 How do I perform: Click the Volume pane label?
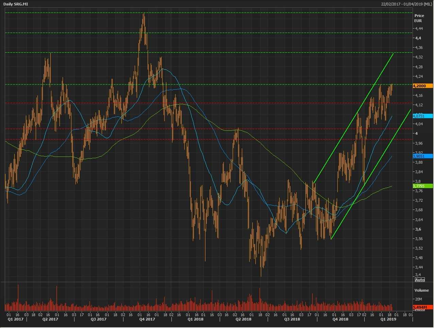(x=421, y=290)
